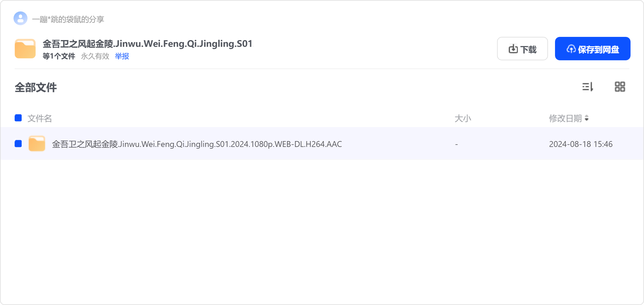Click the 保存到网盘 button
This screenshot has height=305, width=644.
592,49
